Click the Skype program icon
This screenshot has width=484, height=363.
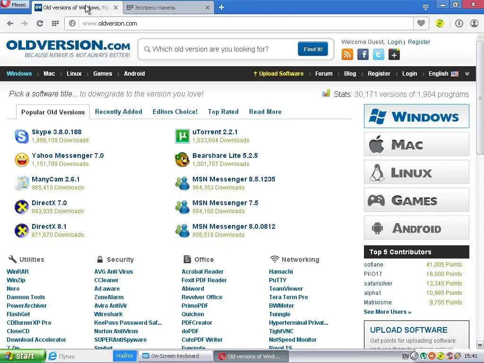22,136
